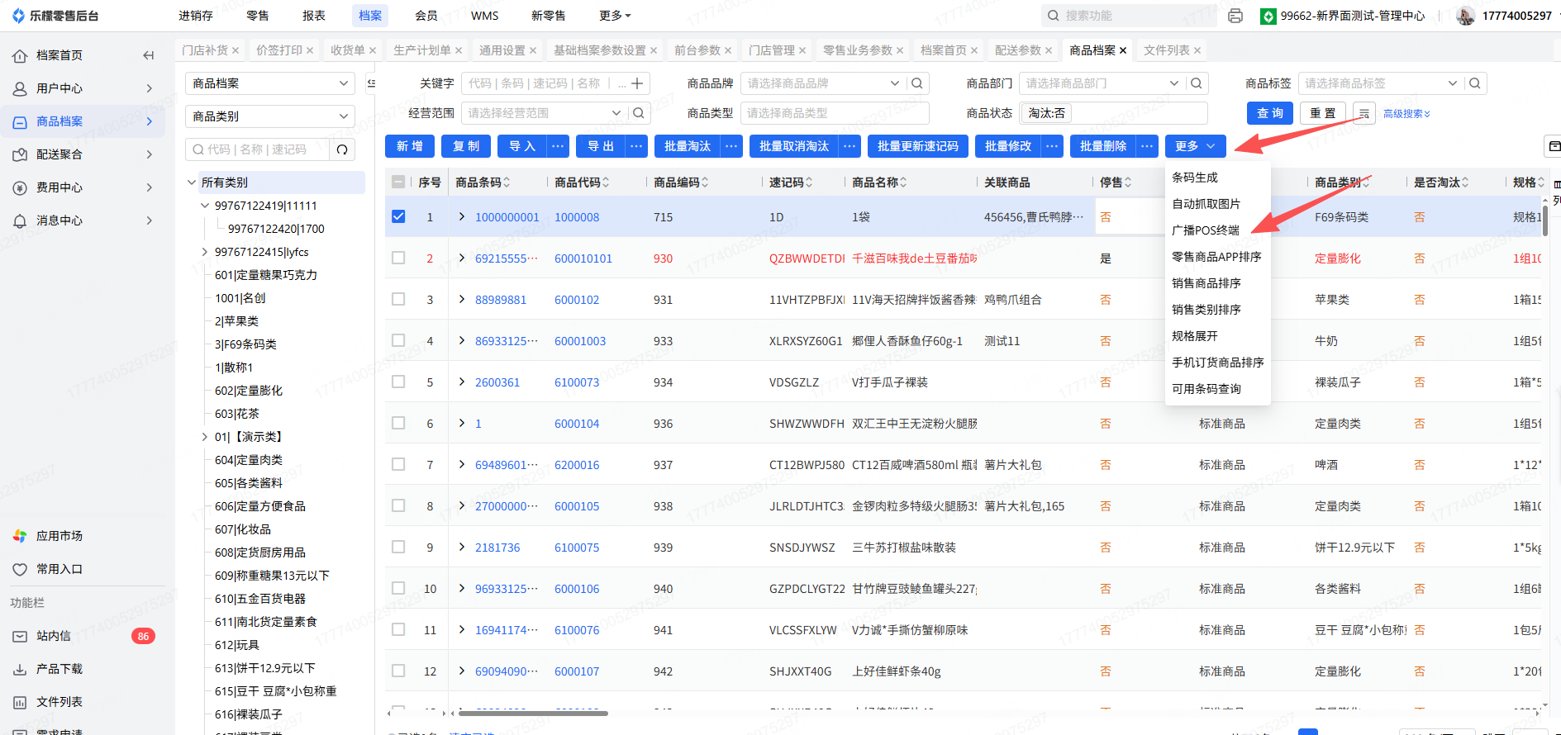Click the horizontal scrollbar under the table

[533, 713]
